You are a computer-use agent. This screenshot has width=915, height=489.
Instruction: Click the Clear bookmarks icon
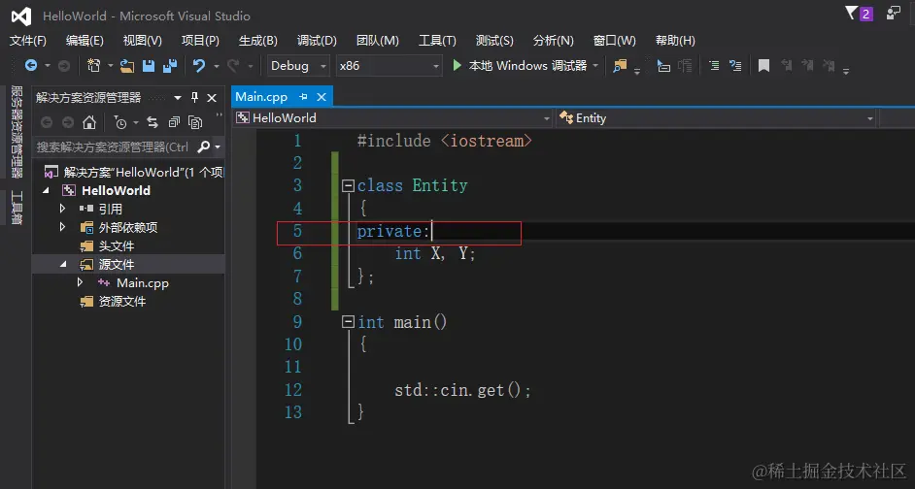[829, 66]
